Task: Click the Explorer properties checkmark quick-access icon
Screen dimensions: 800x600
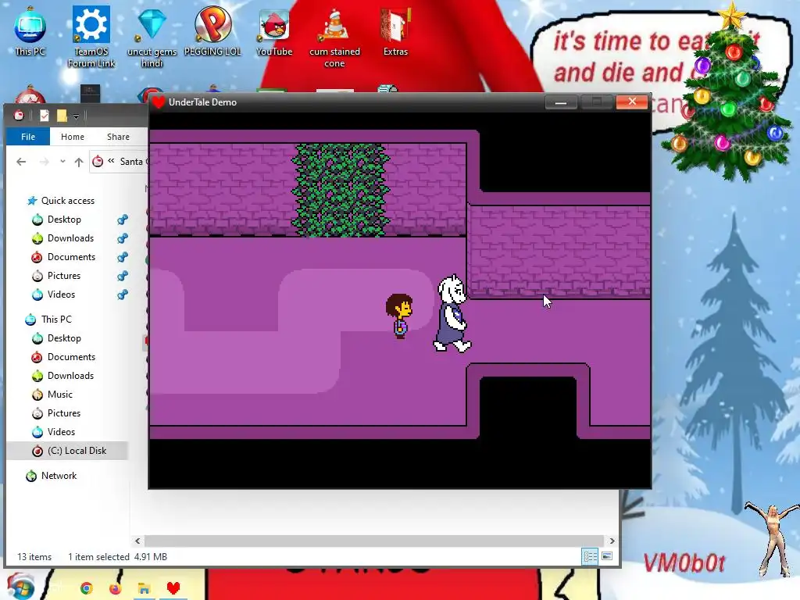Action: pos(45,116)
